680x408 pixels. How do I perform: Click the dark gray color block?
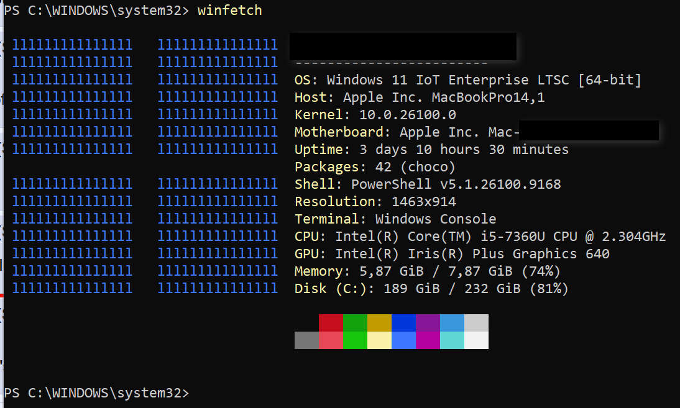[306, 340]
